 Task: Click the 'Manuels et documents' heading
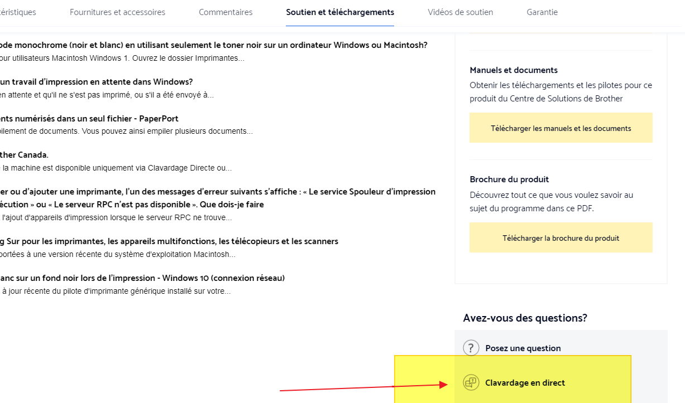click(514, 70)
